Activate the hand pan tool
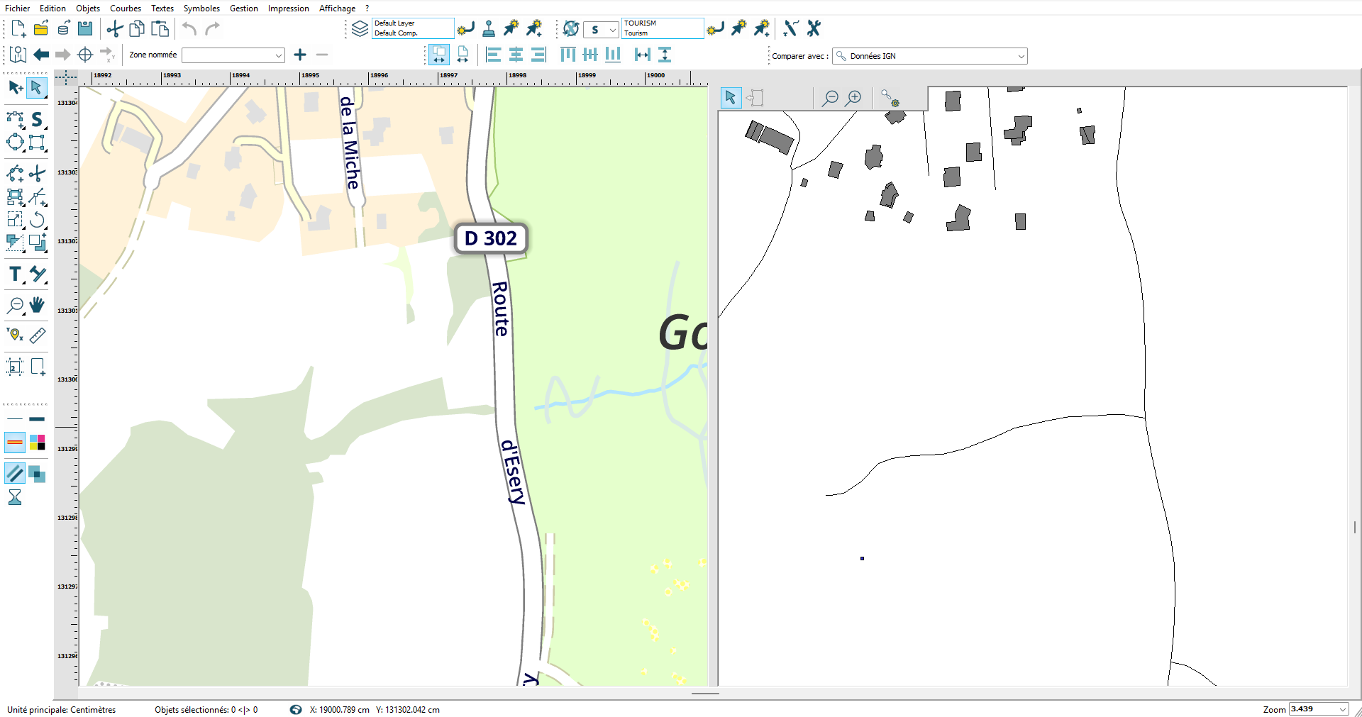 (37, 305)
